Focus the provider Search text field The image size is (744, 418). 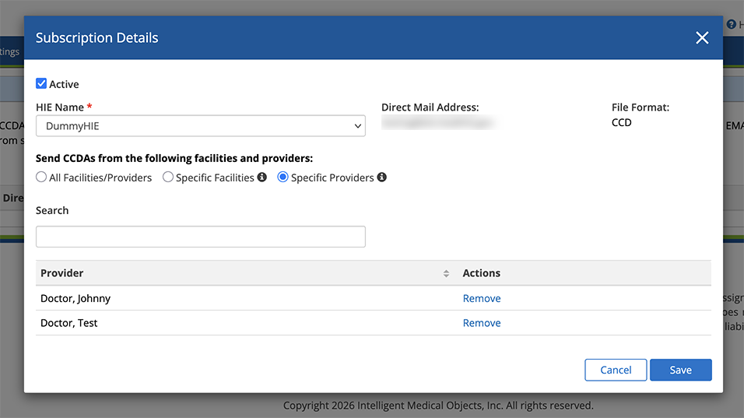click(201, 237)
